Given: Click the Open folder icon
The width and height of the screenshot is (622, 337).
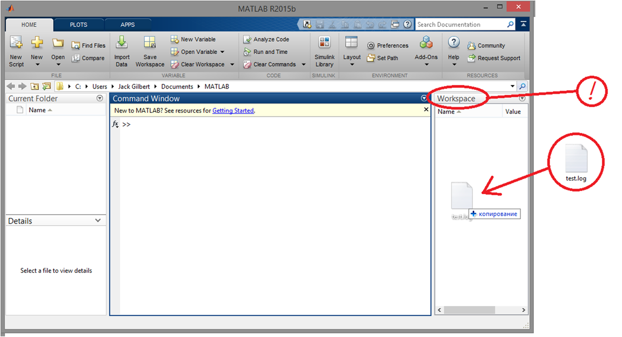Looking at the screenshot, I should coord(58,42).
